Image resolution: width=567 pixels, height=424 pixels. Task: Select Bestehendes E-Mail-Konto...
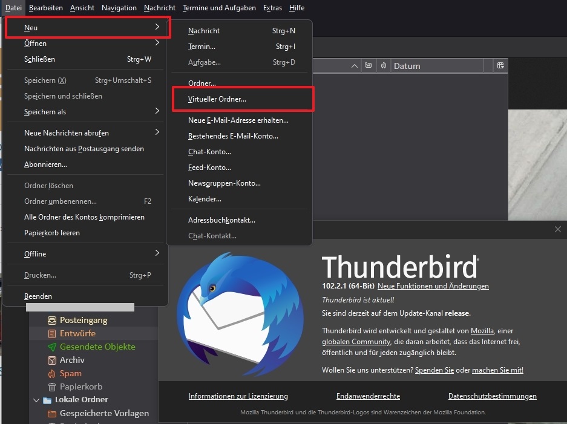pos(239,136)
